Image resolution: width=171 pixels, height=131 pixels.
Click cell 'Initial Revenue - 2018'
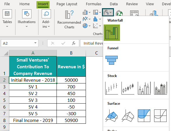pos(33,80)
